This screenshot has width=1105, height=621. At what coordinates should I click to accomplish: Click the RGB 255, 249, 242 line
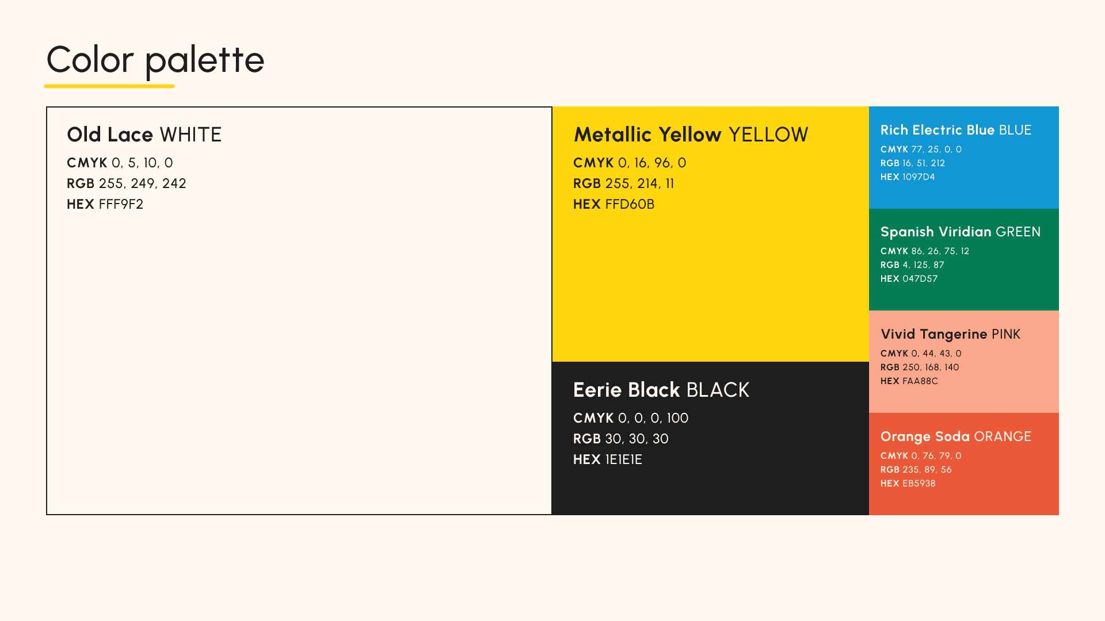127,183
